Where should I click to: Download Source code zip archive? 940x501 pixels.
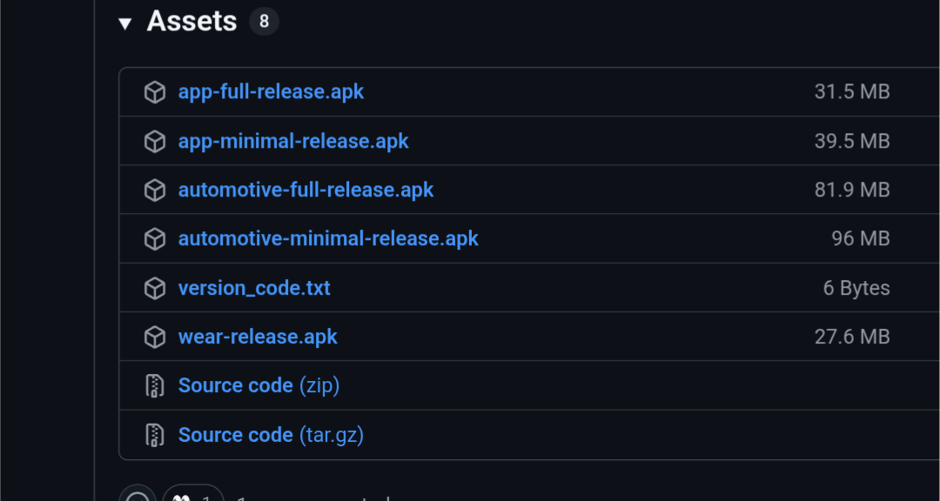coord(258,385)
